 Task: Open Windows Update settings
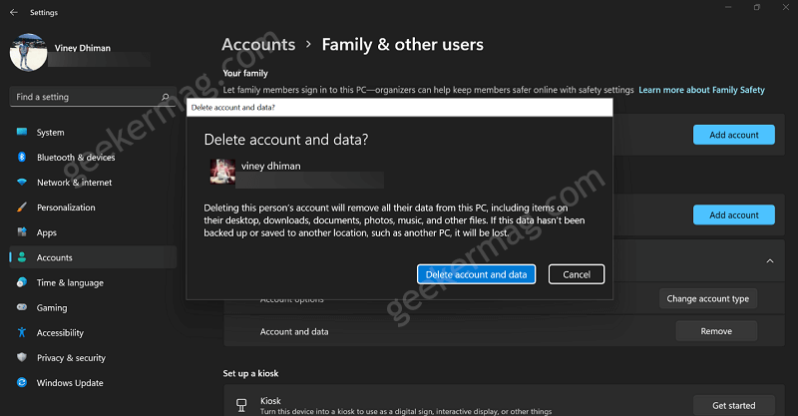pos(93,383)
